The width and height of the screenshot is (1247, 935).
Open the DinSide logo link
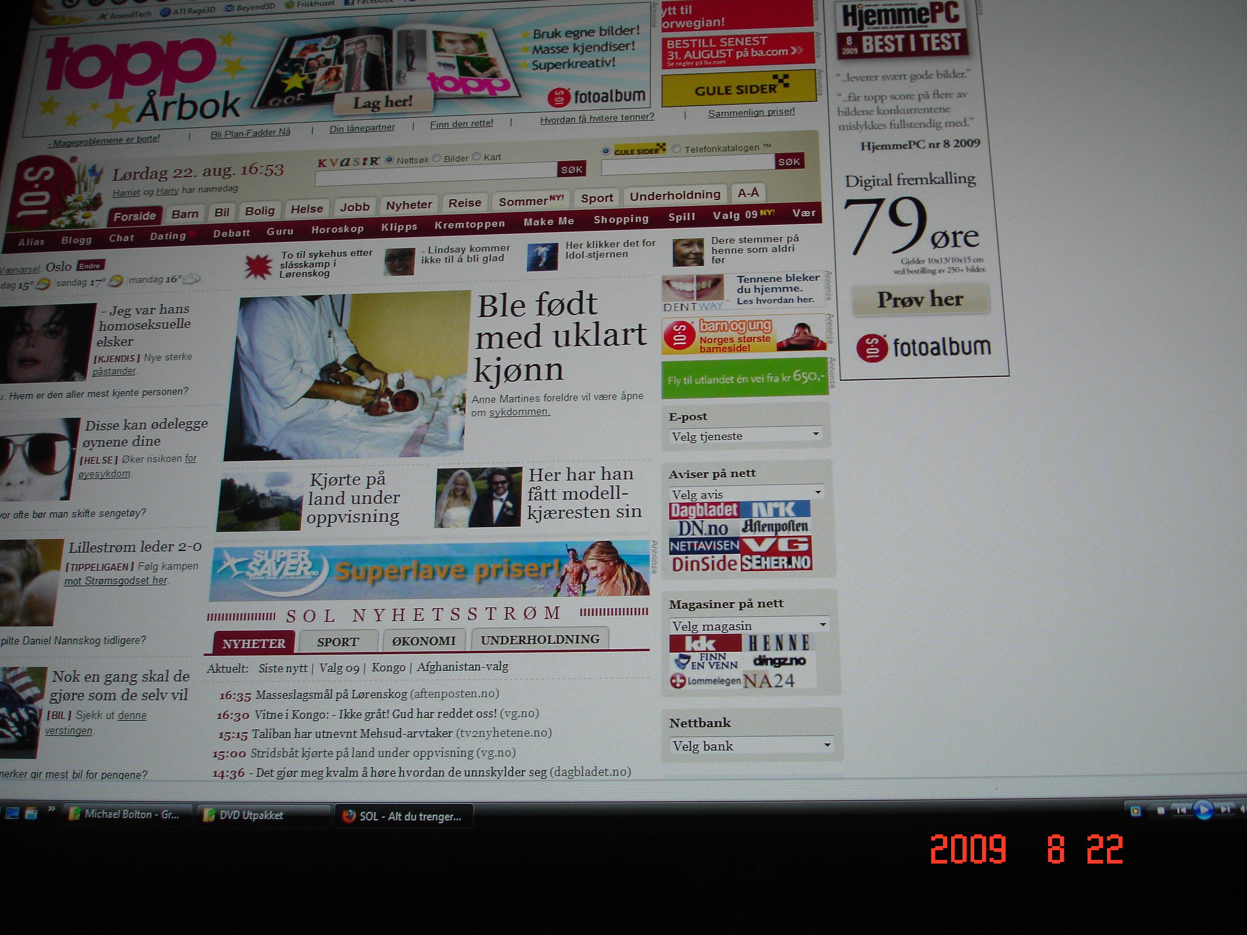[x=704, y=564]
